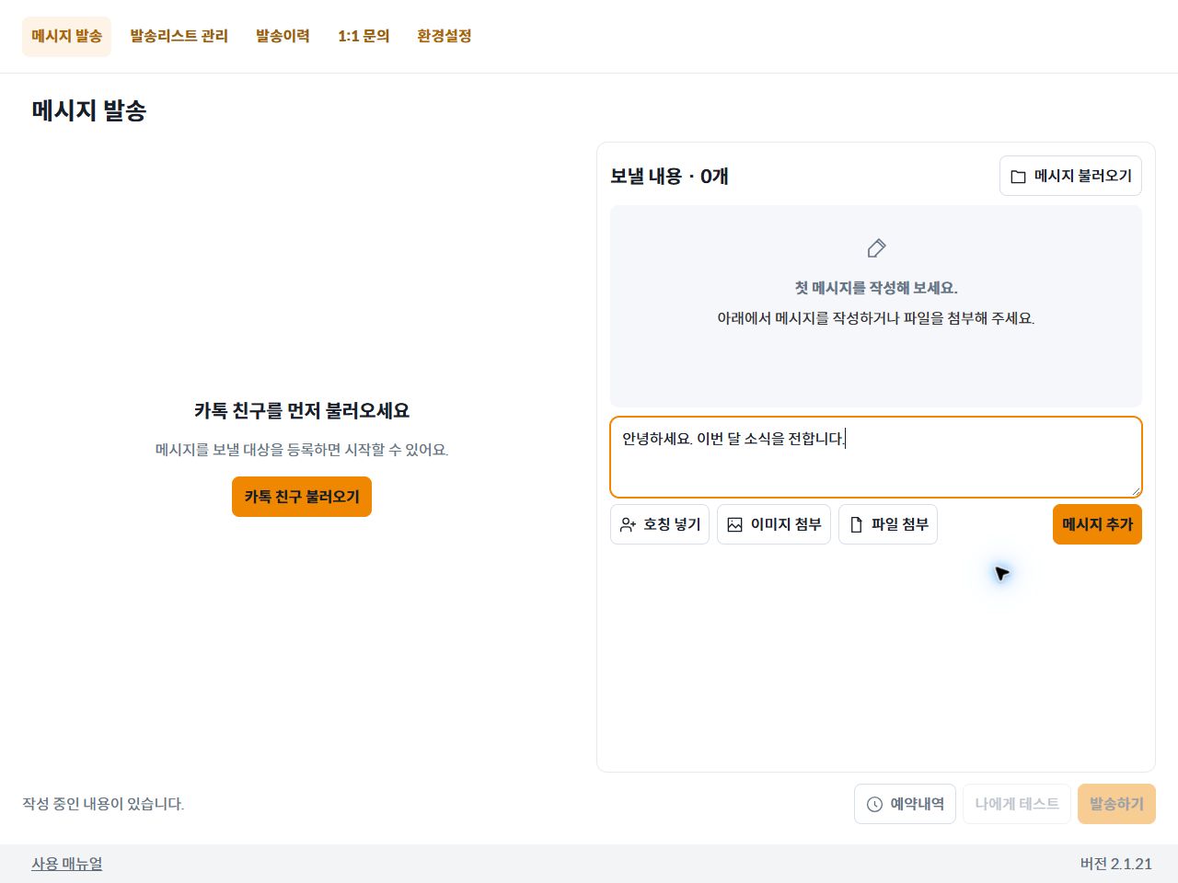Click folder icon in 메시지 불러오기
The width and height of the screenshot is (1178, 883).
1018,177
